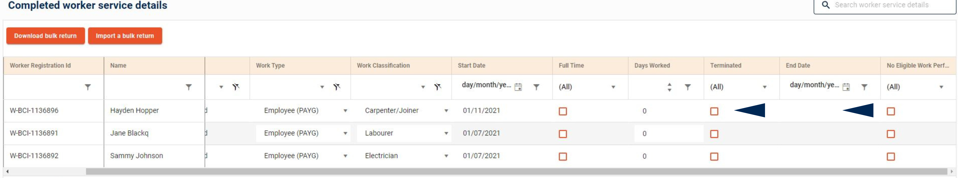This screenshot has height=178, width=958.
Task: Click the End Date filter funnel icon
Action: 864,87
